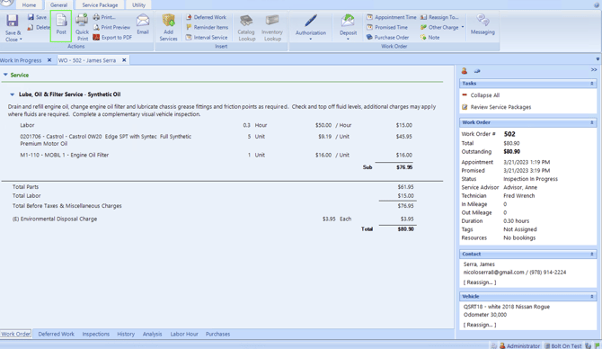Collapse the Tasks panel header
Image resolution: width=602 pixels, height=349 pixels.
pyautogui.click(x=591, y=84)
